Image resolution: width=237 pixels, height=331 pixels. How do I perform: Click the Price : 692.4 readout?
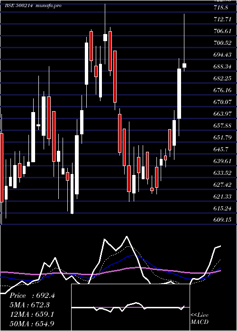pos(32,296)
